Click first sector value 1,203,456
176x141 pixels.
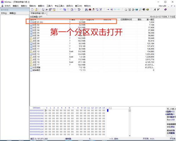[x=150, y=54]
